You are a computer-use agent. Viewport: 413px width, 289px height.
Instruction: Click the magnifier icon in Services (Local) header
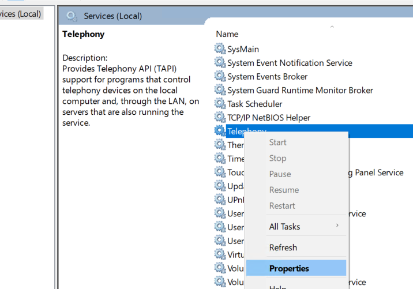72,16
